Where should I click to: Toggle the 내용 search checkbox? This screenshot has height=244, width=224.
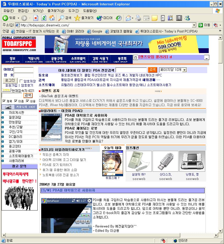coord(27,101)
